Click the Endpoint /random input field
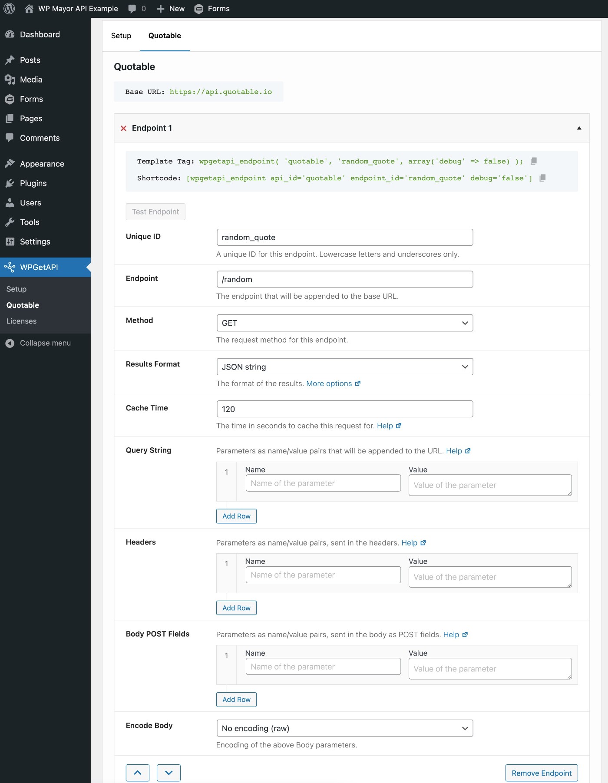This screenshot has height=783, width=608. tap(345, 280)
